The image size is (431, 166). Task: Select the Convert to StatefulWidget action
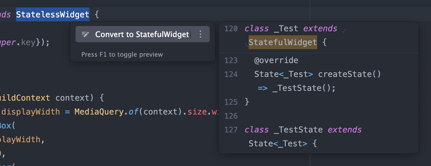tap(142, 34)
